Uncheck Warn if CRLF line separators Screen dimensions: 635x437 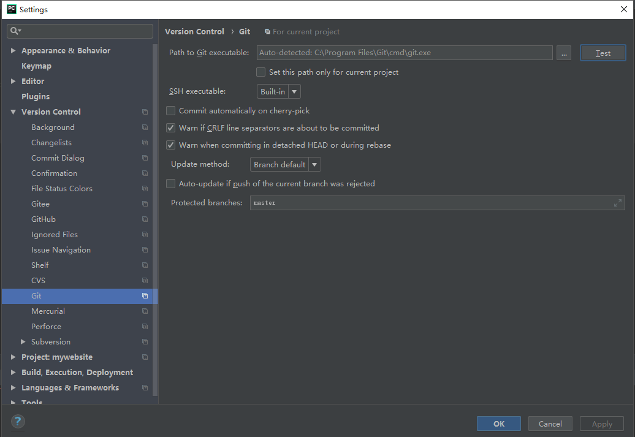click(171, 128)
